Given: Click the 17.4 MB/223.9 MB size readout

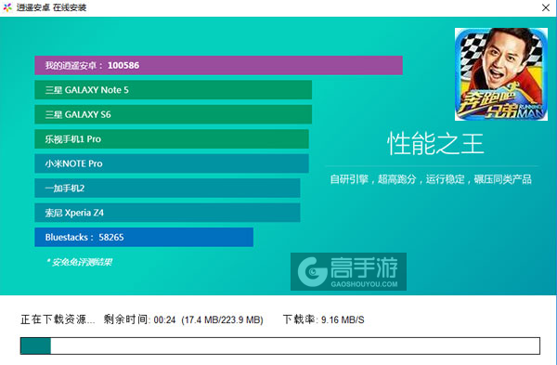Looking at the screenshot, I should pos(222,319).
